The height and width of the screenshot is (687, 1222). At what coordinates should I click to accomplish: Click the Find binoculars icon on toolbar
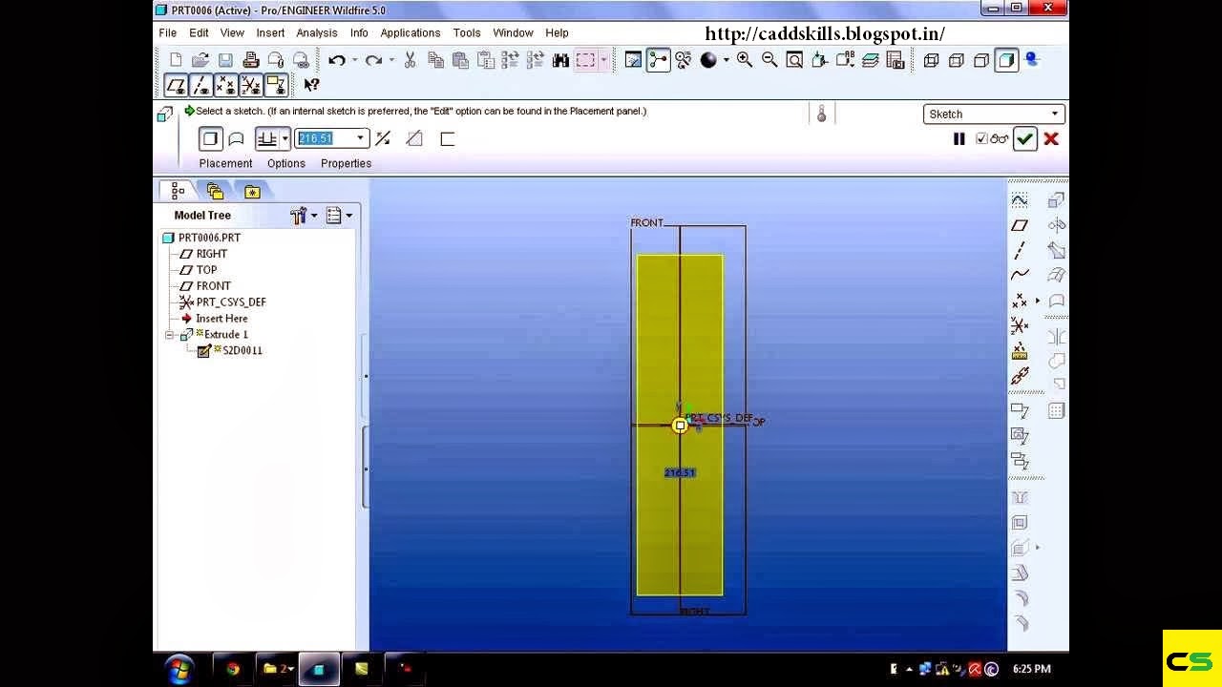tap(560, 59)
